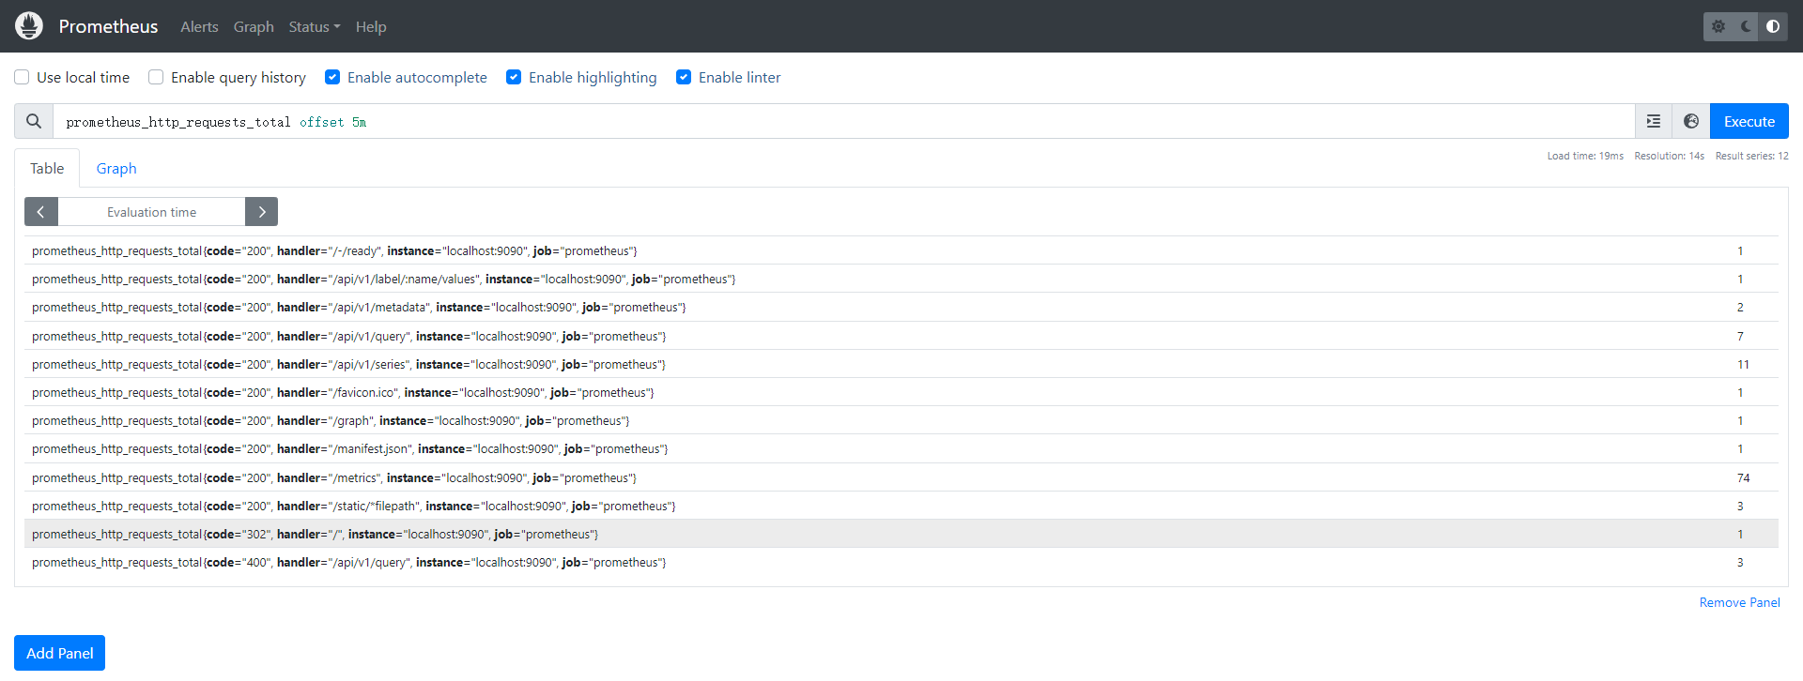The width and height of the screenshot is (1803, 681).
Task: Open the Graph nav link
Action: [254, 26]
